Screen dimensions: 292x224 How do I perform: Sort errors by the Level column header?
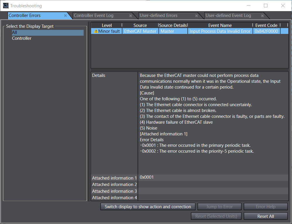click(x=107, y=25)
